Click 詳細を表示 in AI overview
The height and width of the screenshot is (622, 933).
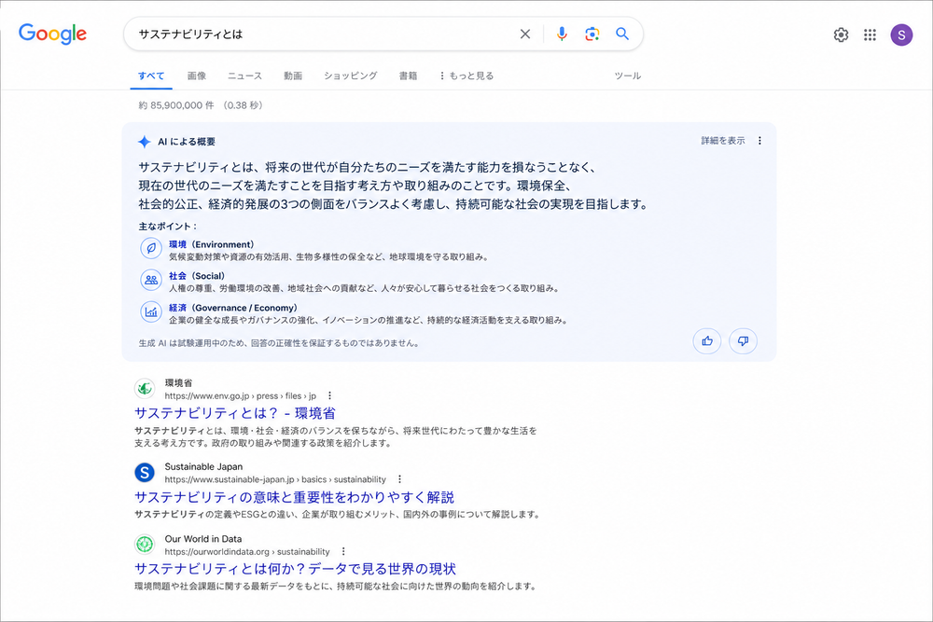click(722, 140)
